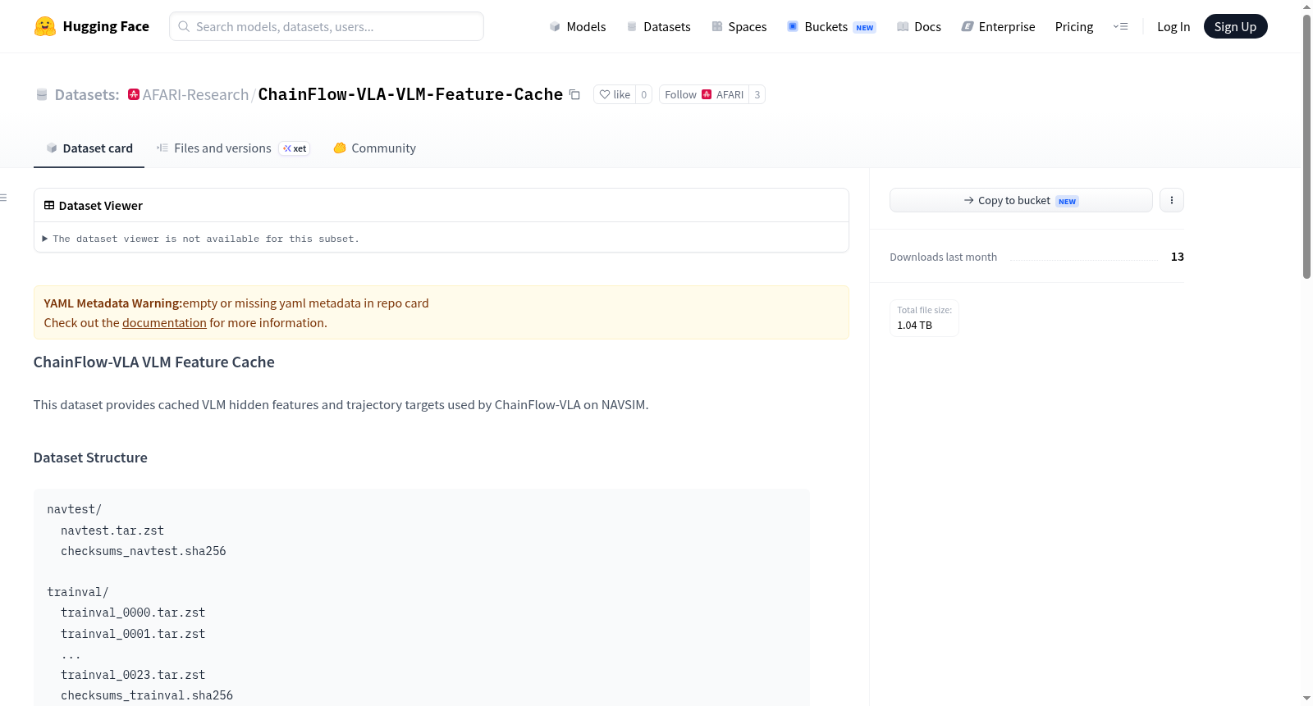Click 'trainval_0023.tar.zst' text
This screenshot has width=1313, height=706.
[x=133, y=675]
